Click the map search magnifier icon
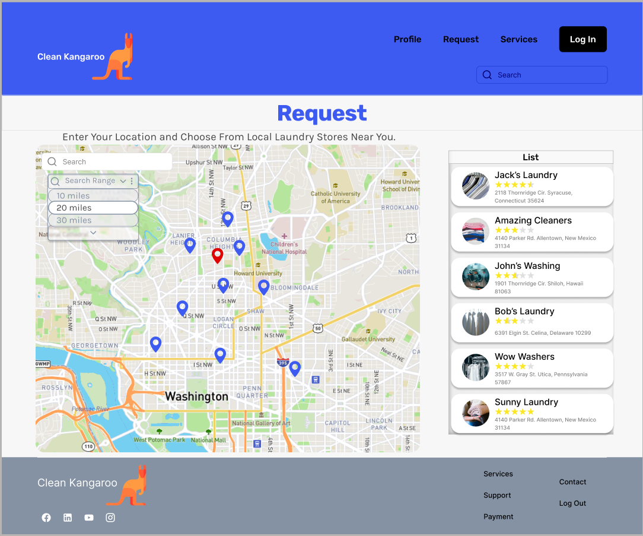Screen dimensions: 643x536 coord(52,161)
